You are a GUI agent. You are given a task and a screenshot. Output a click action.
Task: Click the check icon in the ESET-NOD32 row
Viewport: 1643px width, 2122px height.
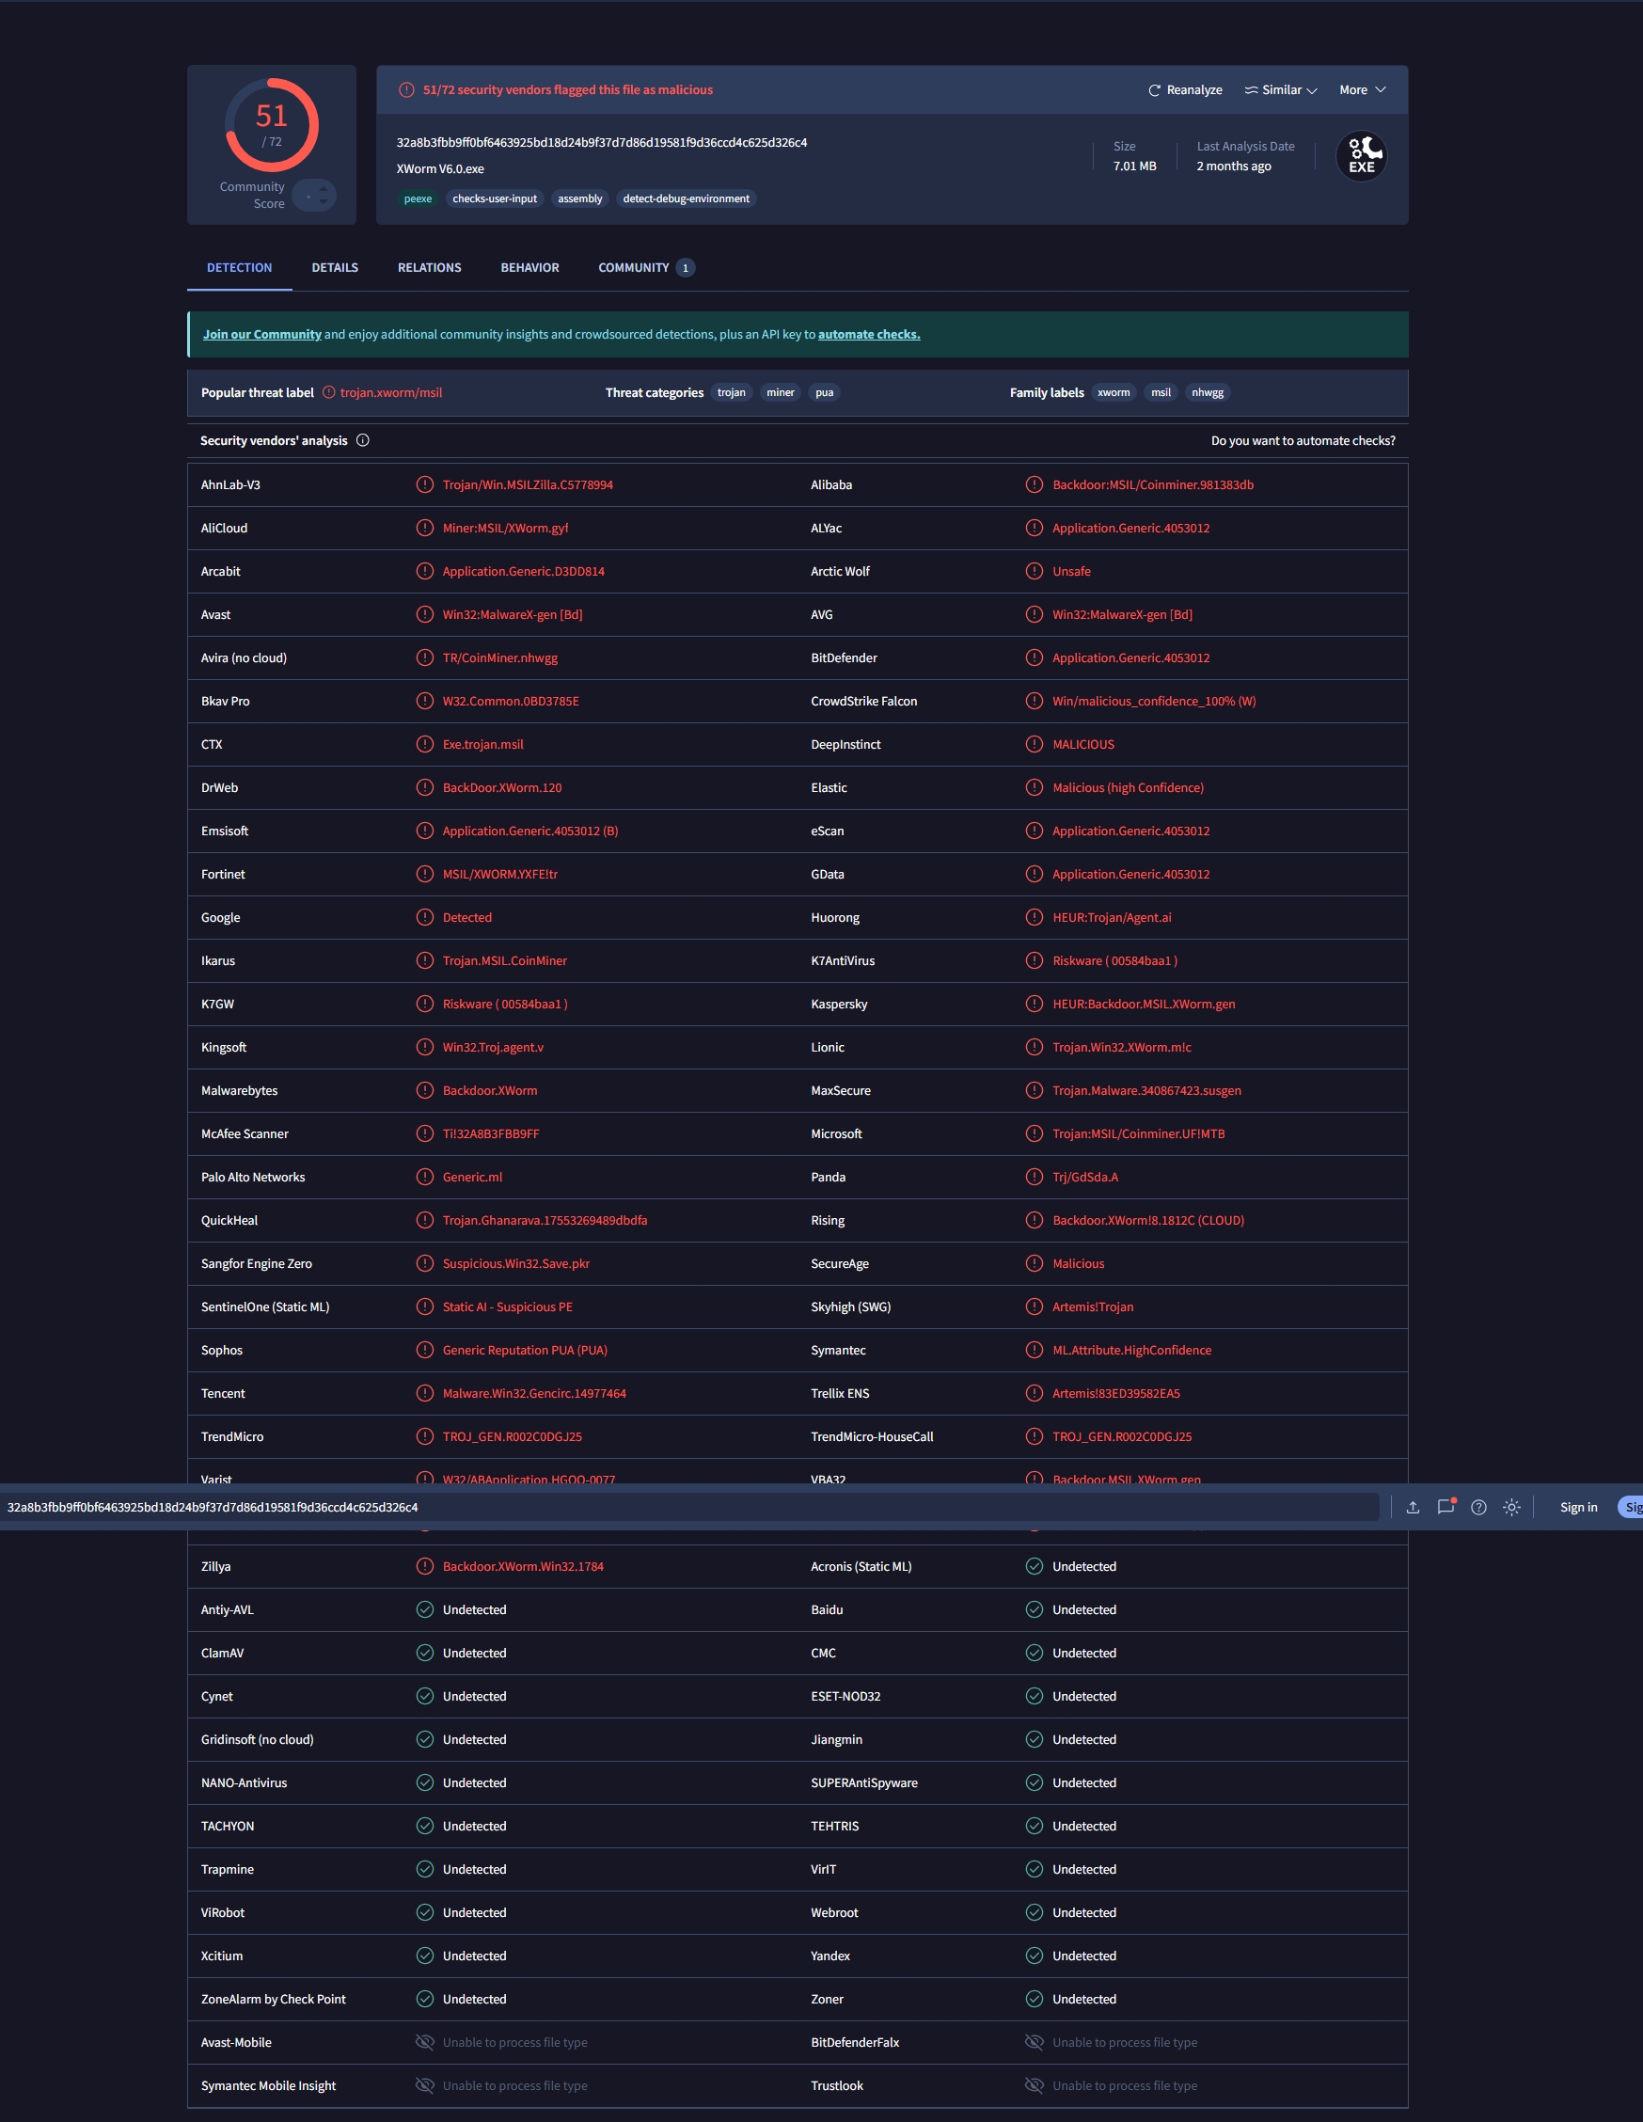[1035, 1697]
